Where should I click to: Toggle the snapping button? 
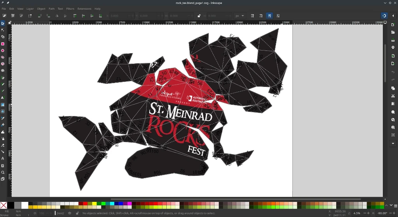[384, 16]
